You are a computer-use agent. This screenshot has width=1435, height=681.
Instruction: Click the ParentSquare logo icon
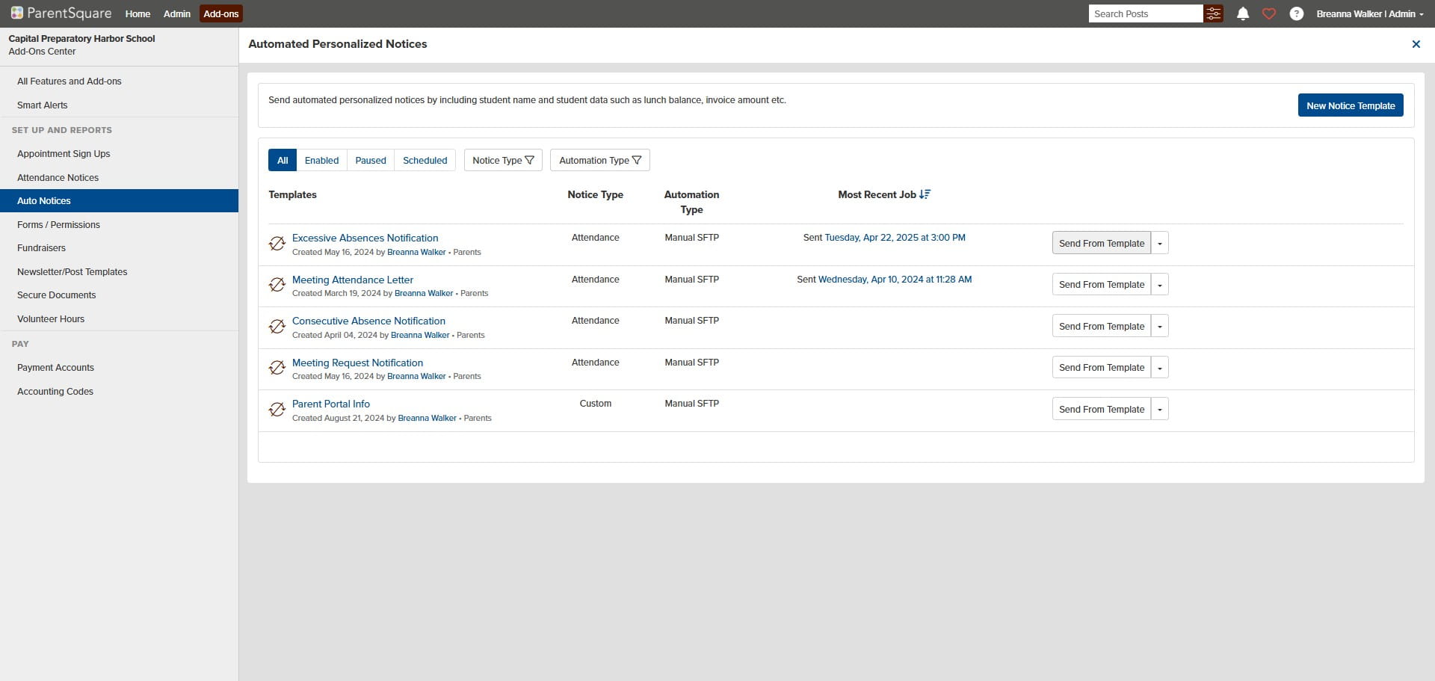click(16, 13)
